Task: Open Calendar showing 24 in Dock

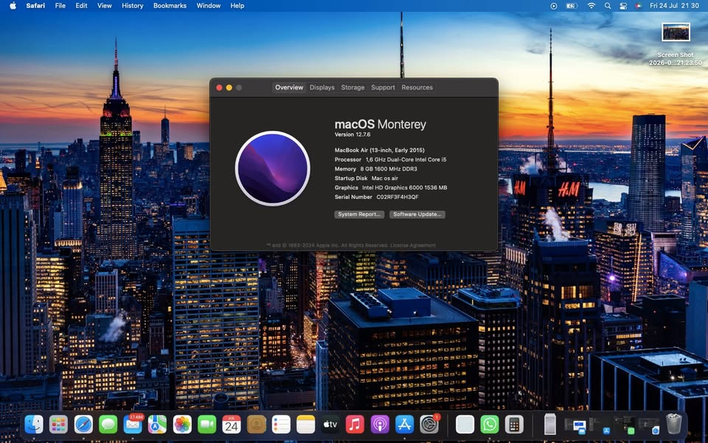Action: click(x=231, y=425)
